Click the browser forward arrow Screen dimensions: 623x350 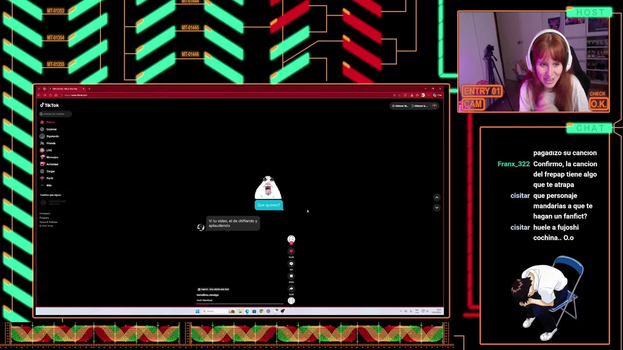[x=44, y=95]
